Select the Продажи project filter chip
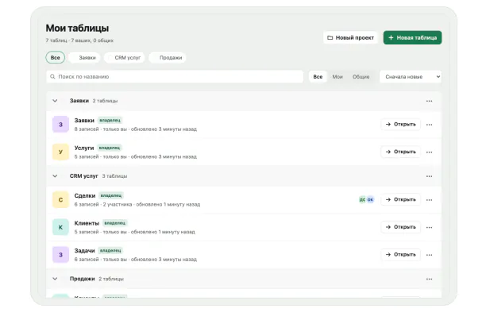Screen dimensions: 486x316 click(x=168, y=58)
